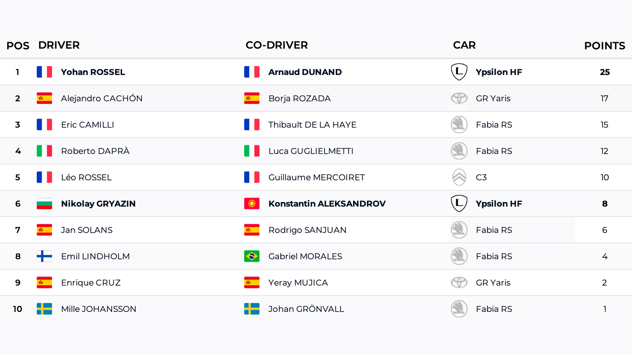
Task: Open driver Yohan ROSSEL's name
Action: pyautogui.click(x=93, y=72)
